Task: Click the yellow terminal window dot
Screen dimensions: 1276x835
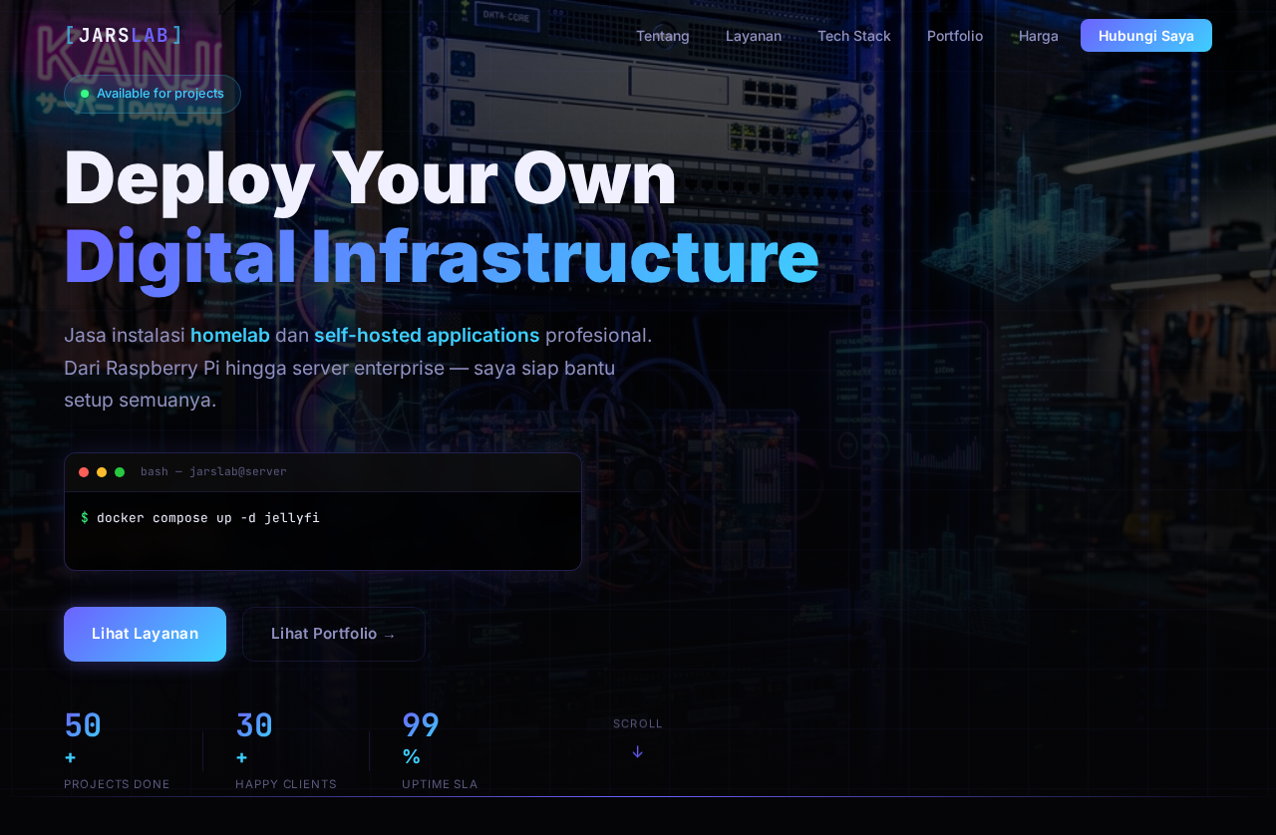Action: [x=102, y=472]
